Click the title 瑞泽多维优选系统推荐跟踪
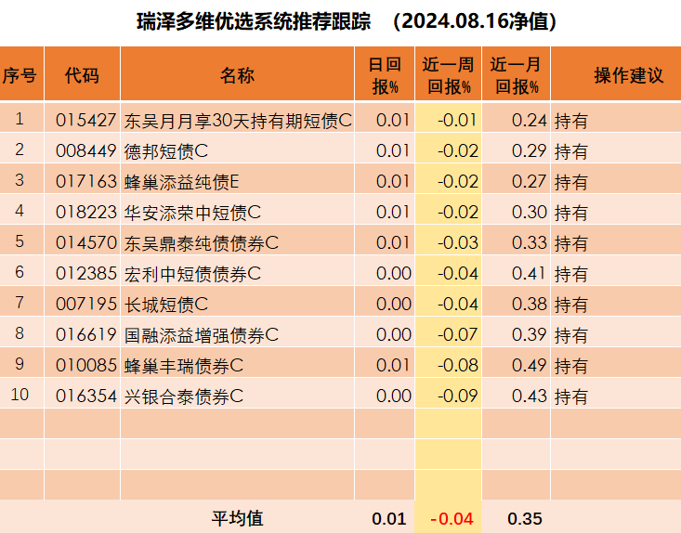 point(254,21)
